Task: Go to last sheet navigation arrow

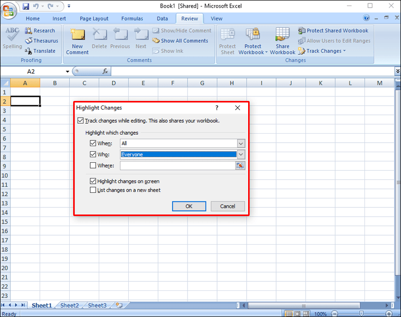Action: (23, 305)
